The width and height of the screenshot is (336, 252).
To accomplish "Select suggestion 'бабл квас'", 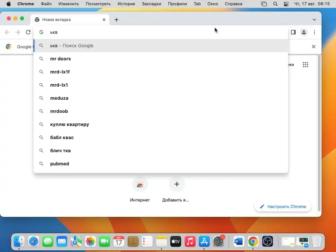I will [161, 137].
